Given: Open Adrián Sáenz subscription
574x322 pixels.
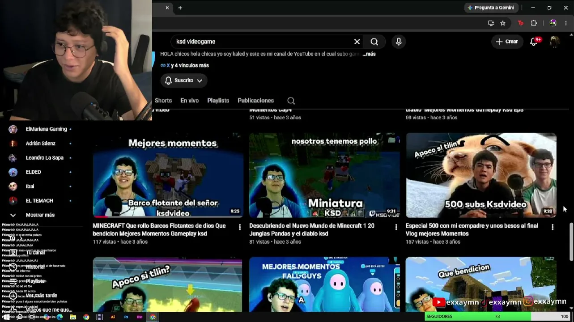Looking at the screenshot, I should (40, 144).
